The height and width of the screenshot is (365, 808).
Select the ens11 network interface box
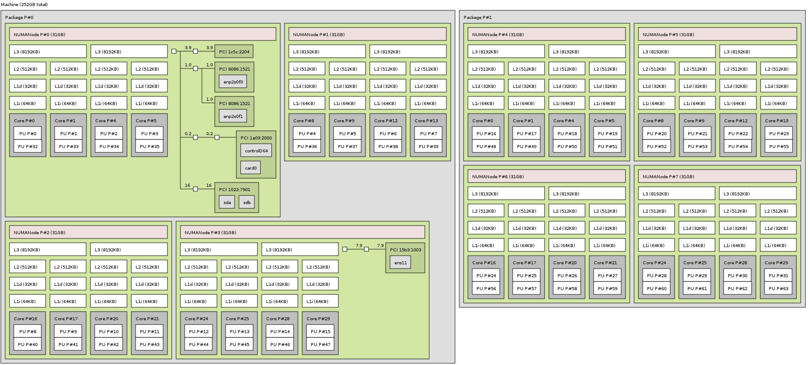[x=400, y=263]
